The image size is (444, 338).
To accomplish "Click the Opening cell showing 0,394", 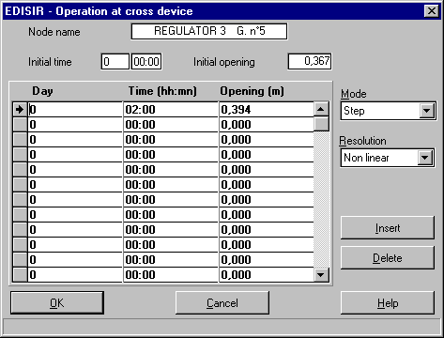I will 267,109.
